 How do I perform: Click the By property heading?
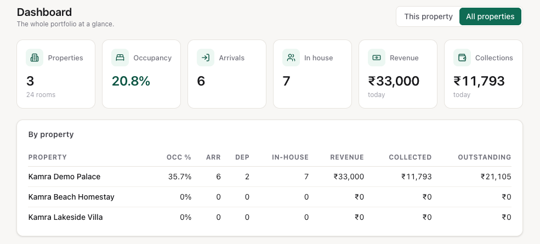[x=51, y=134]
